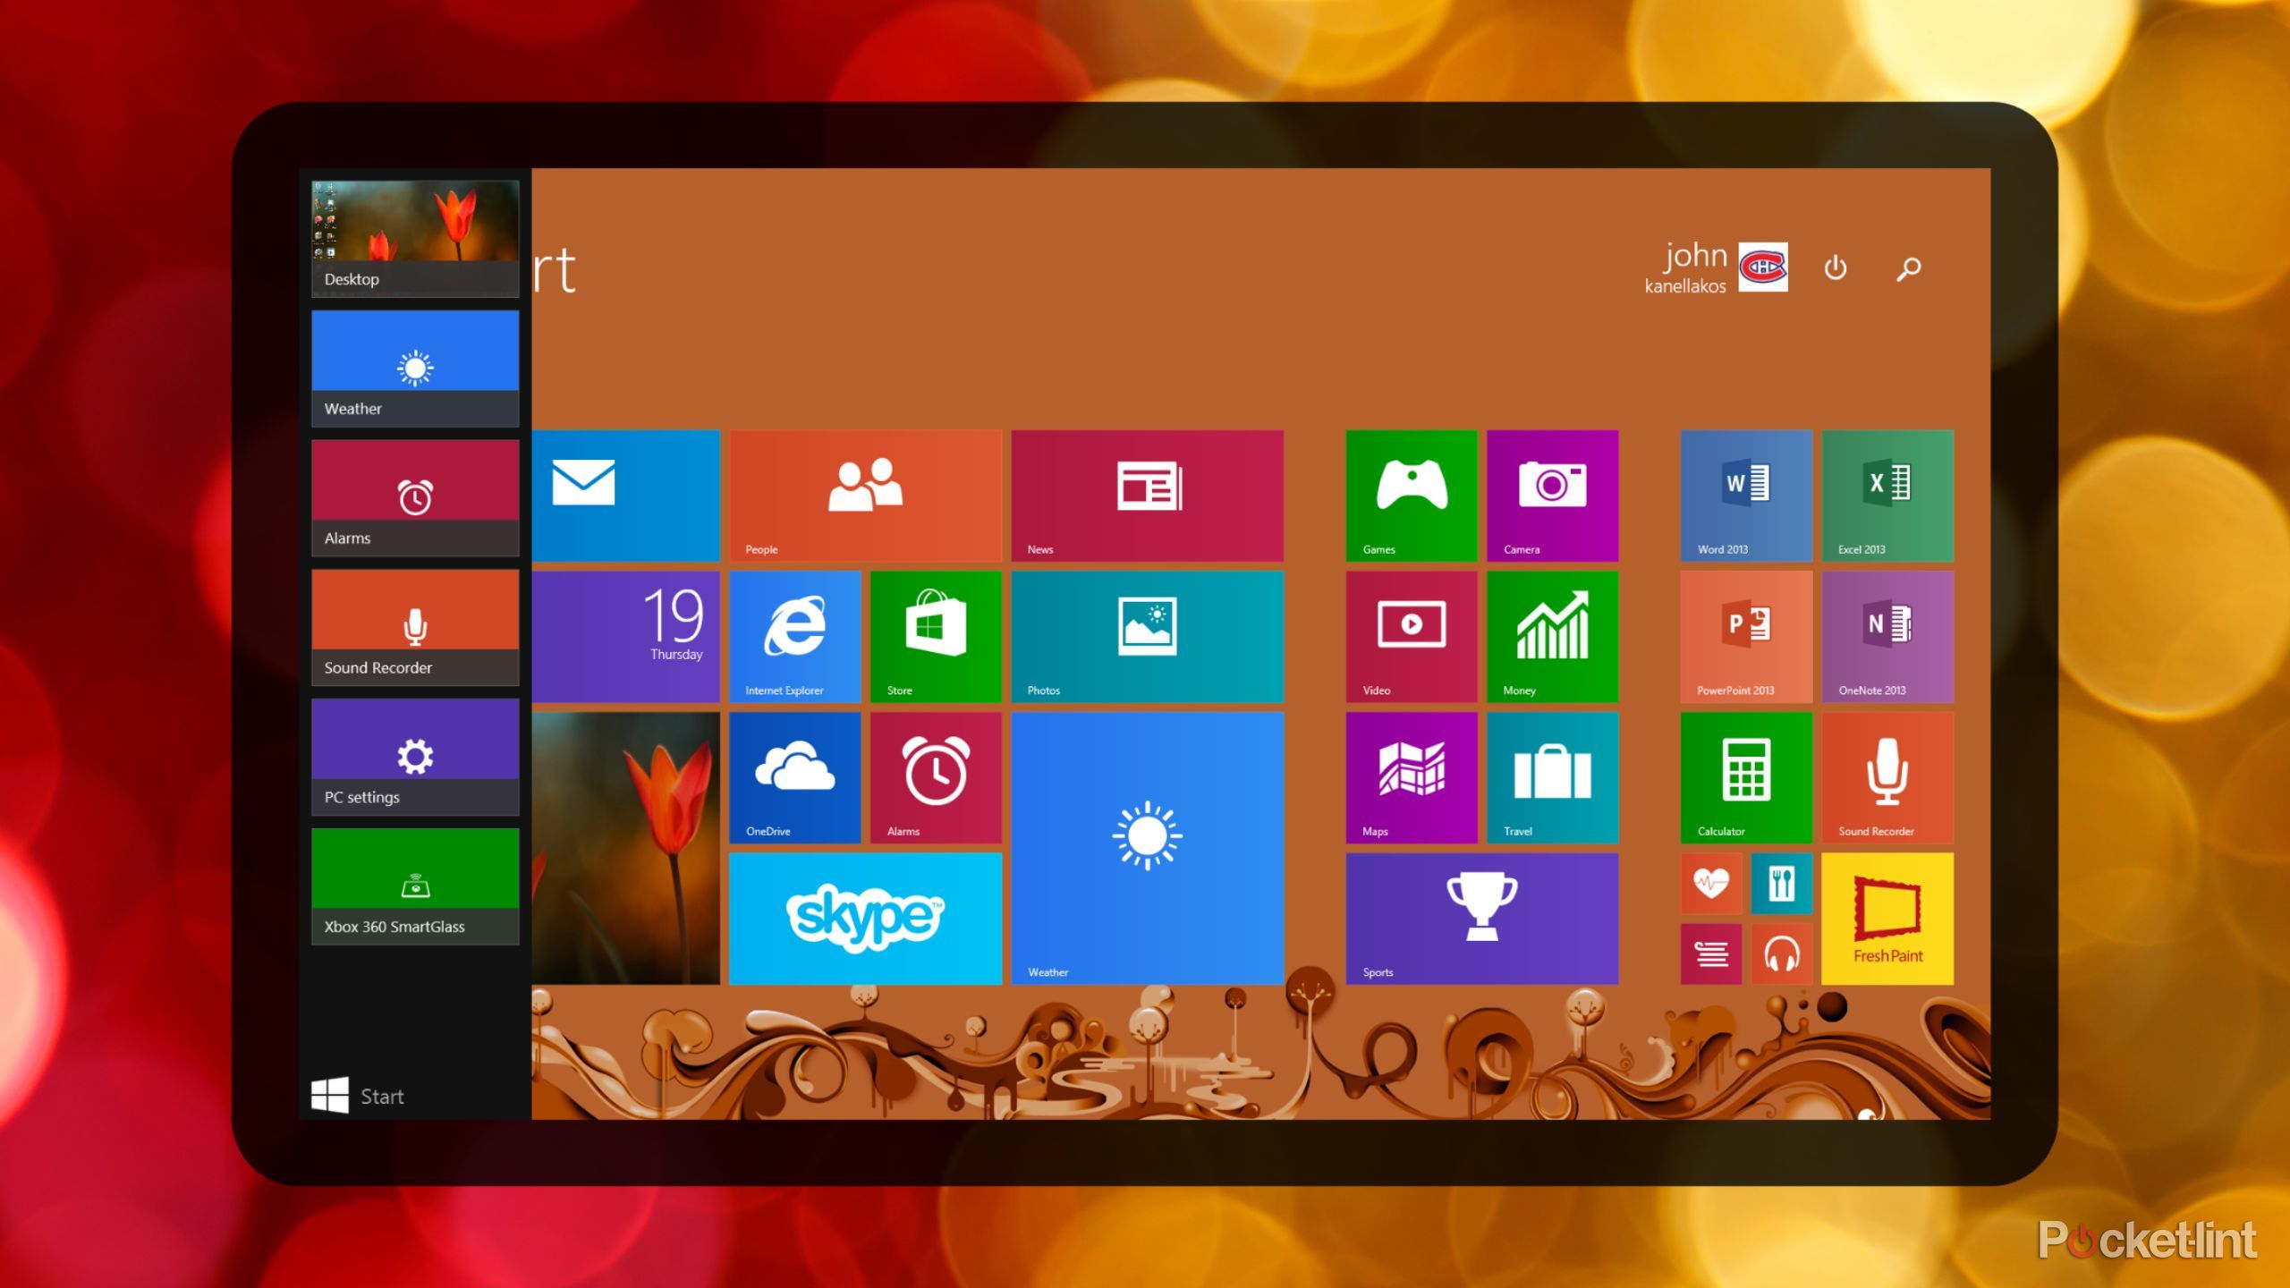Open the Reading List small tile

(1711, 954)
